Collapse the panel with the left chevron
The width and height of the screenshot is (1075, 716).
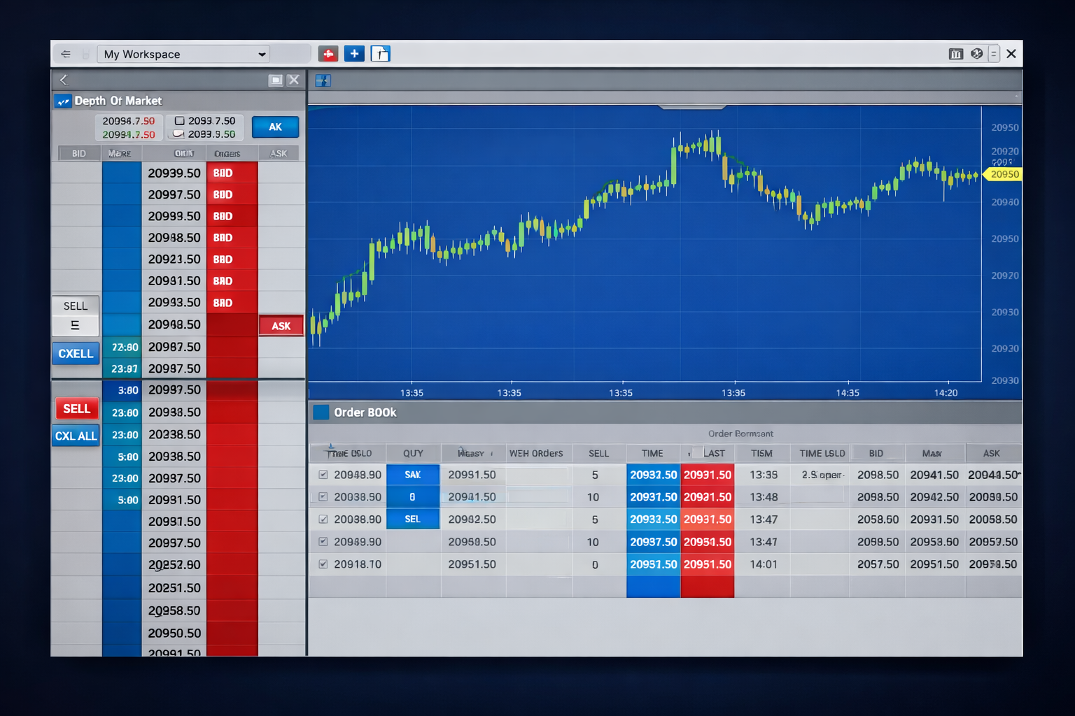(64, 80)
